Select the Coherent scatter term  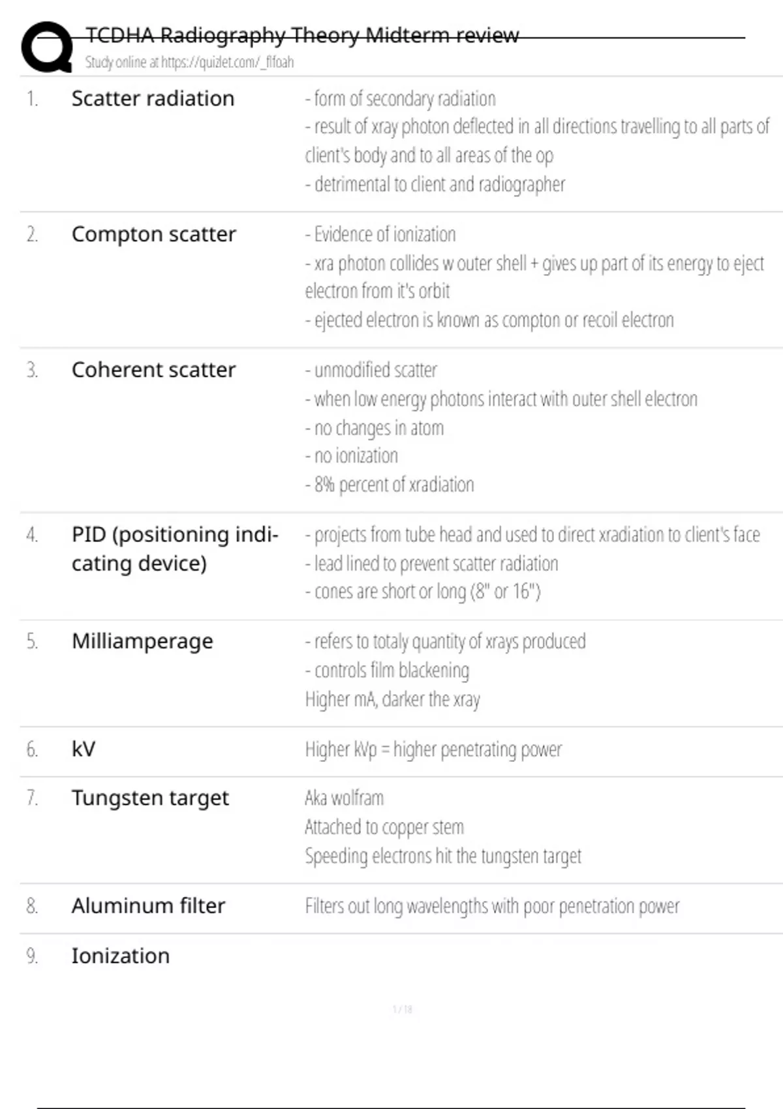click(153, 370)
